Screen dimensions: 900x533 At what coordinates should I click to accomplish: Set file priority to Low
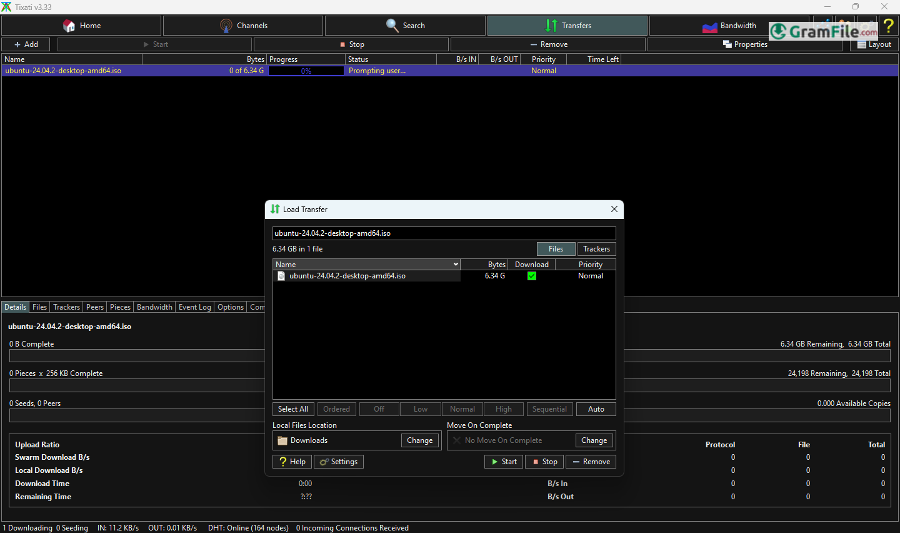(421, 409)
